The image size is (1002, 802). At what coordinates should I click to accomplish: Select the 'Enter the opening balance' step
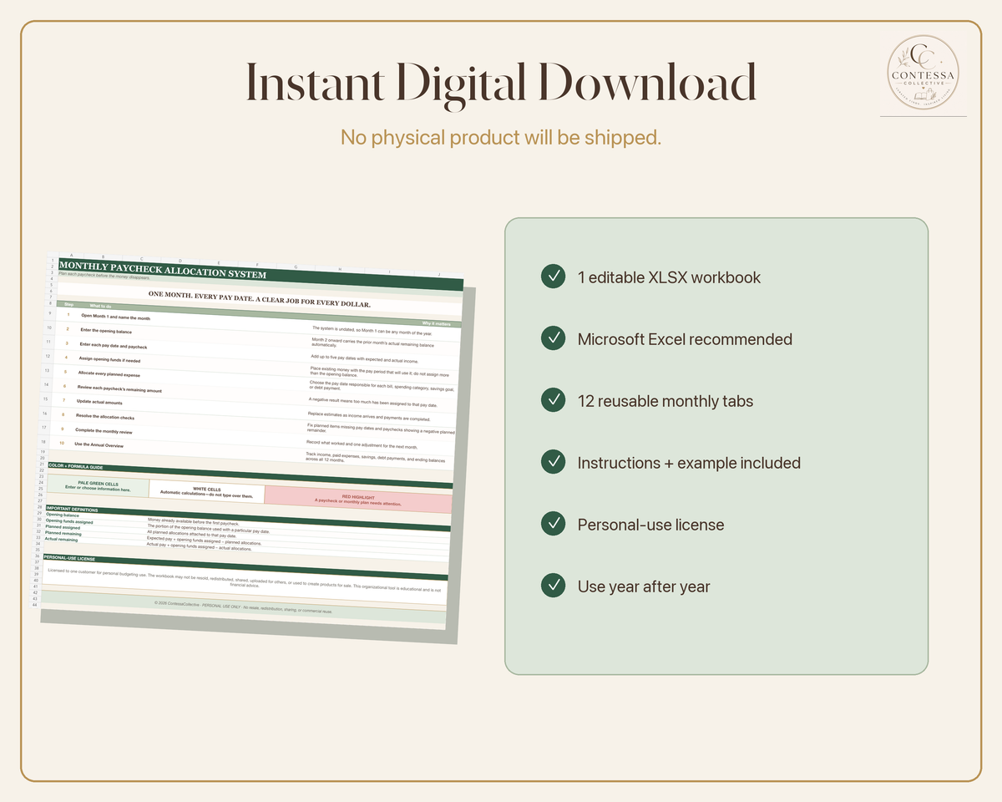point(105,332)
